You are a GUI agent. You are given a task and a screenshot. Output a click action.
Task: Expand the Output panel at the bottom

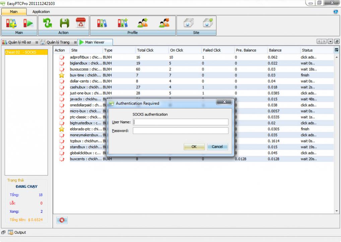click(16, 232)
